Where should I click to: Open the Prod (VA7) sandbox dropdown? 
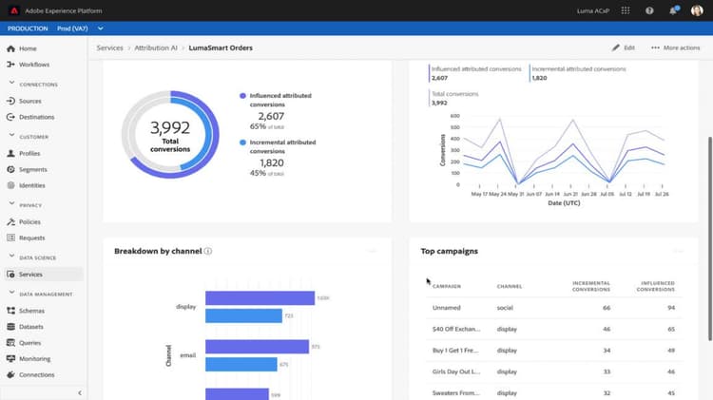pos(81,29)
